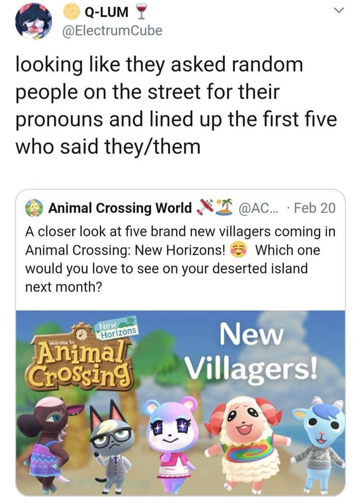Open the New Villagers image
This screenshot has width=361, height=502.
tap(180, 403)
